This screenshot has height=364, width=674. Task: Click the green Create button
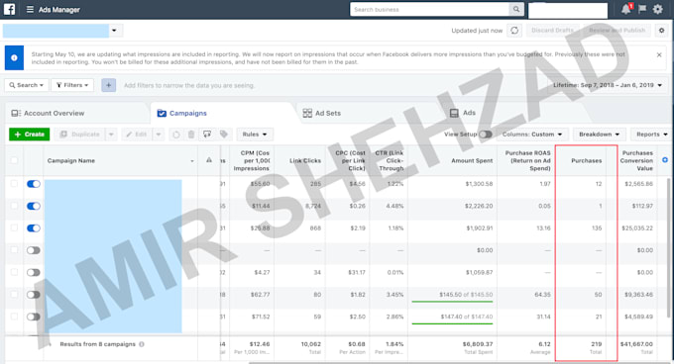click(29, 135)
